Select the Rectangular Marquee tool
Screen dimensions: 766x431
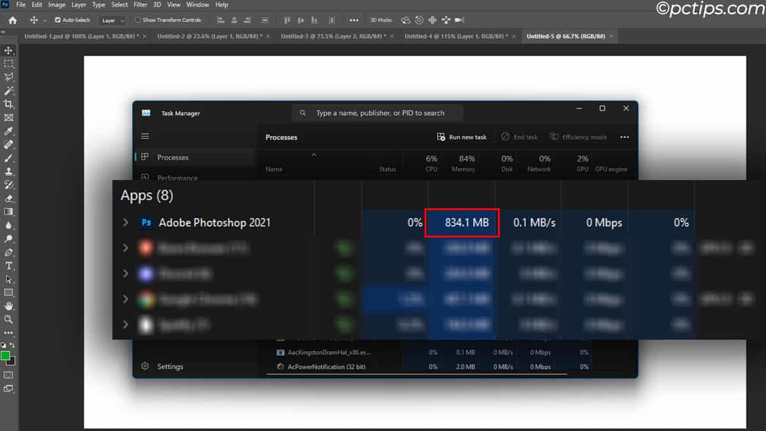(x=9, y=63)
